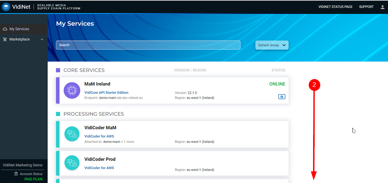Open VidiCoder for AWS link under VidiCoder MaM
This screenshot has width=388, height=183.
tap(99, 136)
